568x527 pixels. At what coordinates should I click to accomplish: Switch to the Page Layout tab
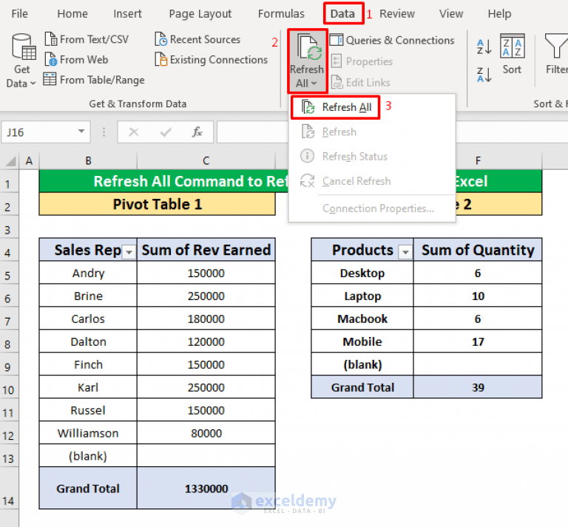click(x=200, y=14)
